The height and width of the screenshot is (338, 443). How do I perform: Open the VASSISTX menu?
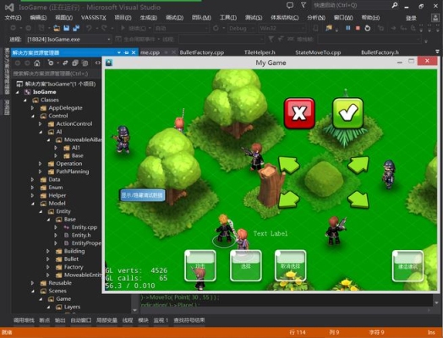[94, 18]
